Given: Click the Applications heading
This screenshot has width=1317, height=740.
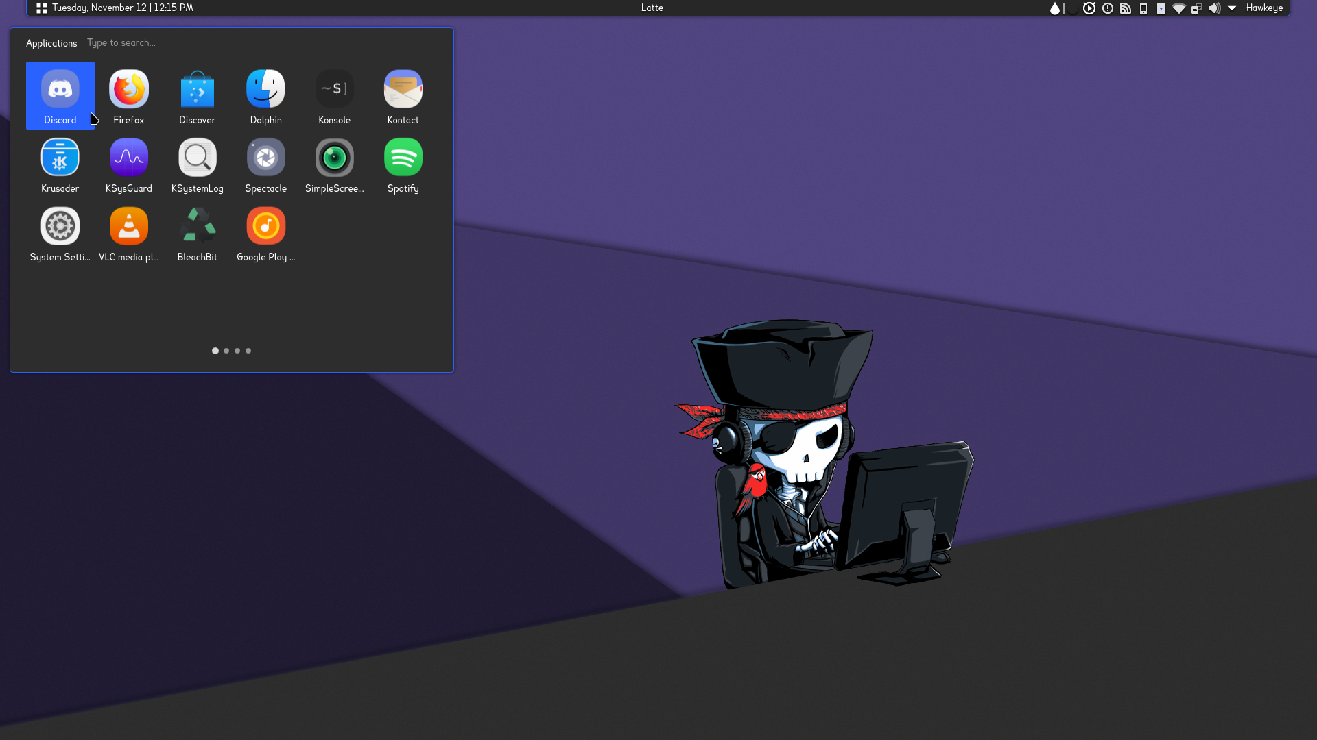Looking at the screenshot, I should coord(51,42).
